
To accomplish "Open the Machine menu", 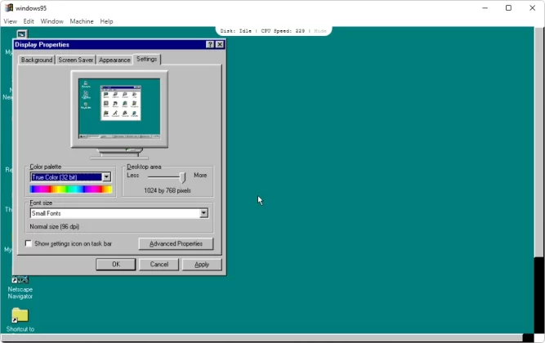I will pyautogui.click(x=82, y=21).
